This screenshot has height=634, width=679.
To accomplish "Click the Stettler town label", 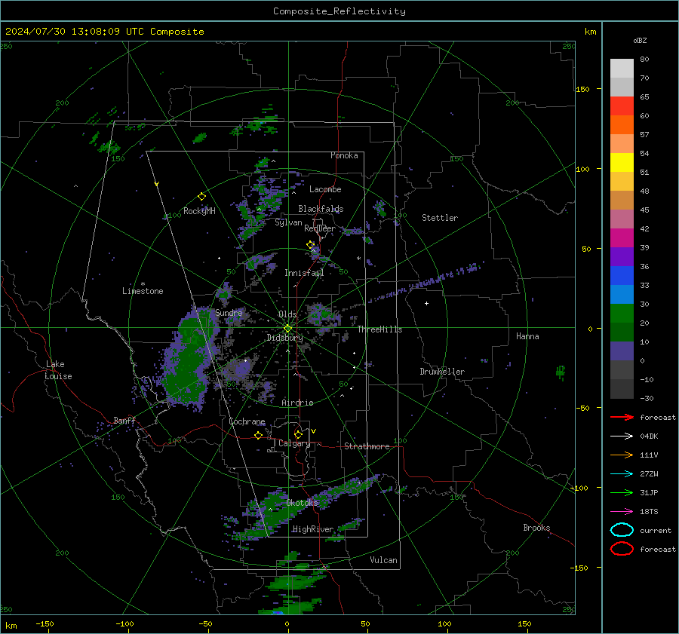I will (x=440, y=218).
